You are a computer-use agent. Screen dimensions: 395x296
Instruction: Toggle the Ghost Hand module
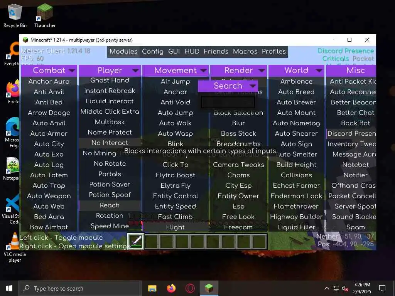tap(110, 81)
